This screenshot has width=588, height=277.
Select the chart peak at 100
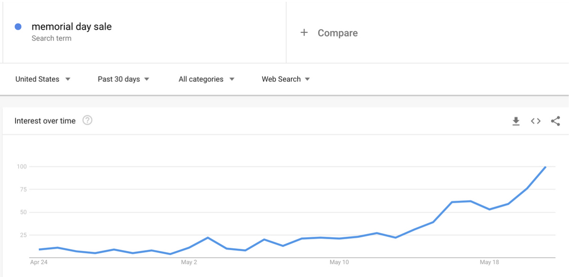tap(545, 167)
